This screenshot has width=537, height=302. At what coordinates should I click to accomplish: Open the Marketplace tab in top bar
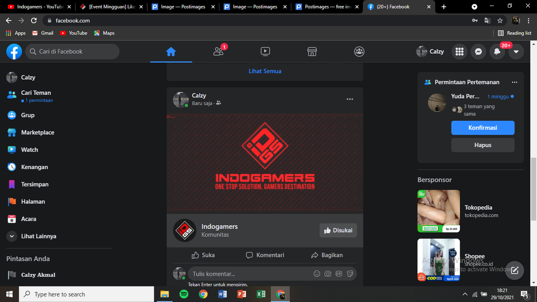(x=312, y=52)
